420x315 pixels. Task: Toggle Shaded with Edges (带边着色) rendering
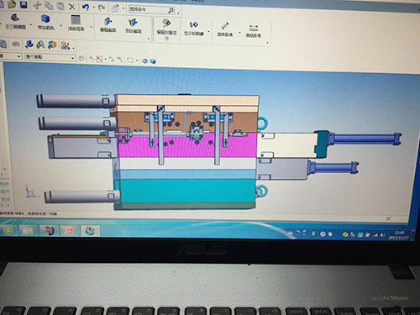point(45,22)
